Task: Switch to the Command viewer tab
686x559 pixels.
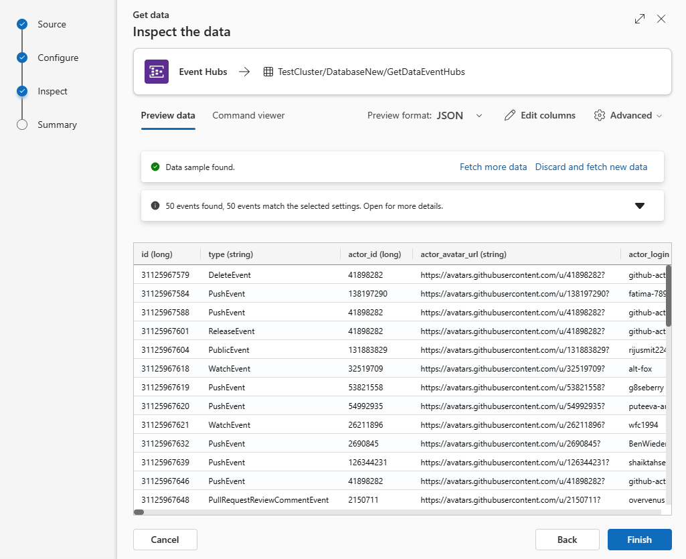Action: (x=248, y=115)
